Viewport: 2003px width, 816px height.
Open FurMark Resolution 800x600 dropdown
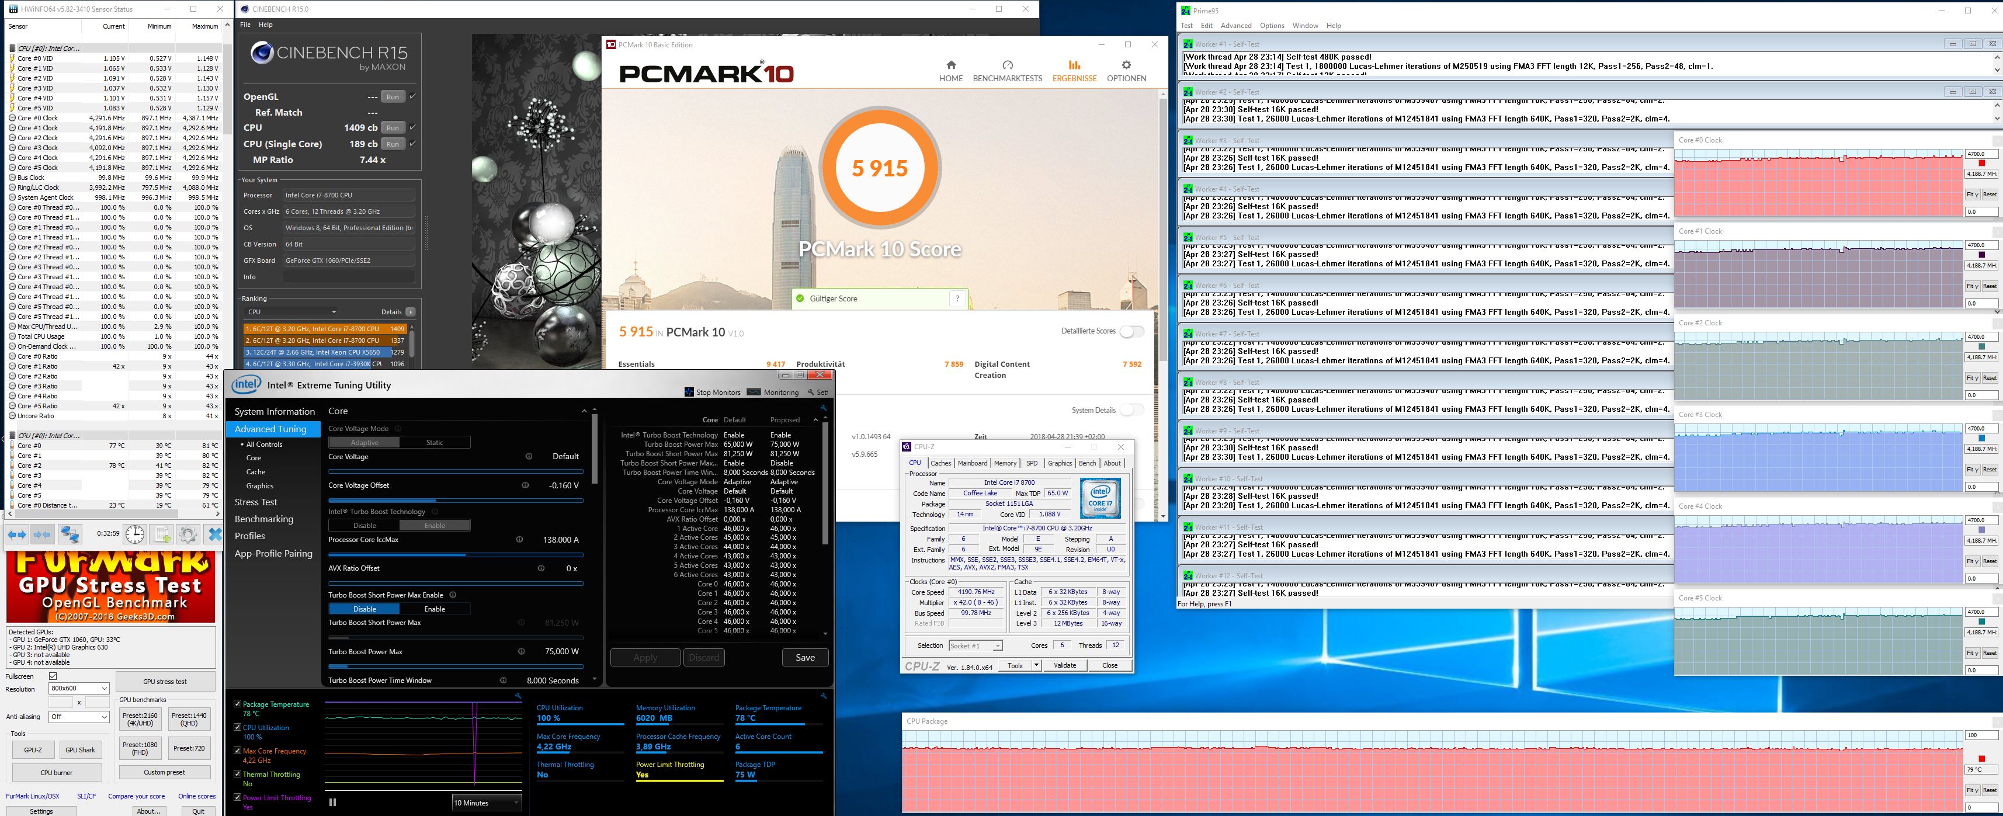[78, 689]
